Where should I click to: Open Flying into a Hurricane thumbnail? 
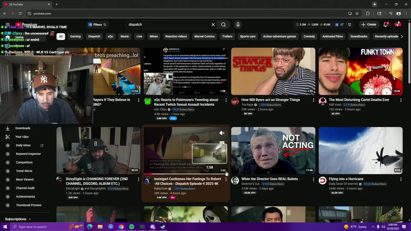pyautogui.click(x=361, y=150)
